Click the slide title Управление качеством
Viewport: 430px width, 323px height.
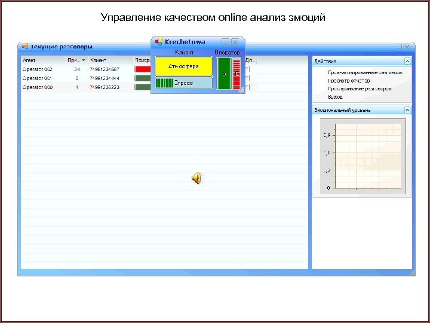pos(213,17)
